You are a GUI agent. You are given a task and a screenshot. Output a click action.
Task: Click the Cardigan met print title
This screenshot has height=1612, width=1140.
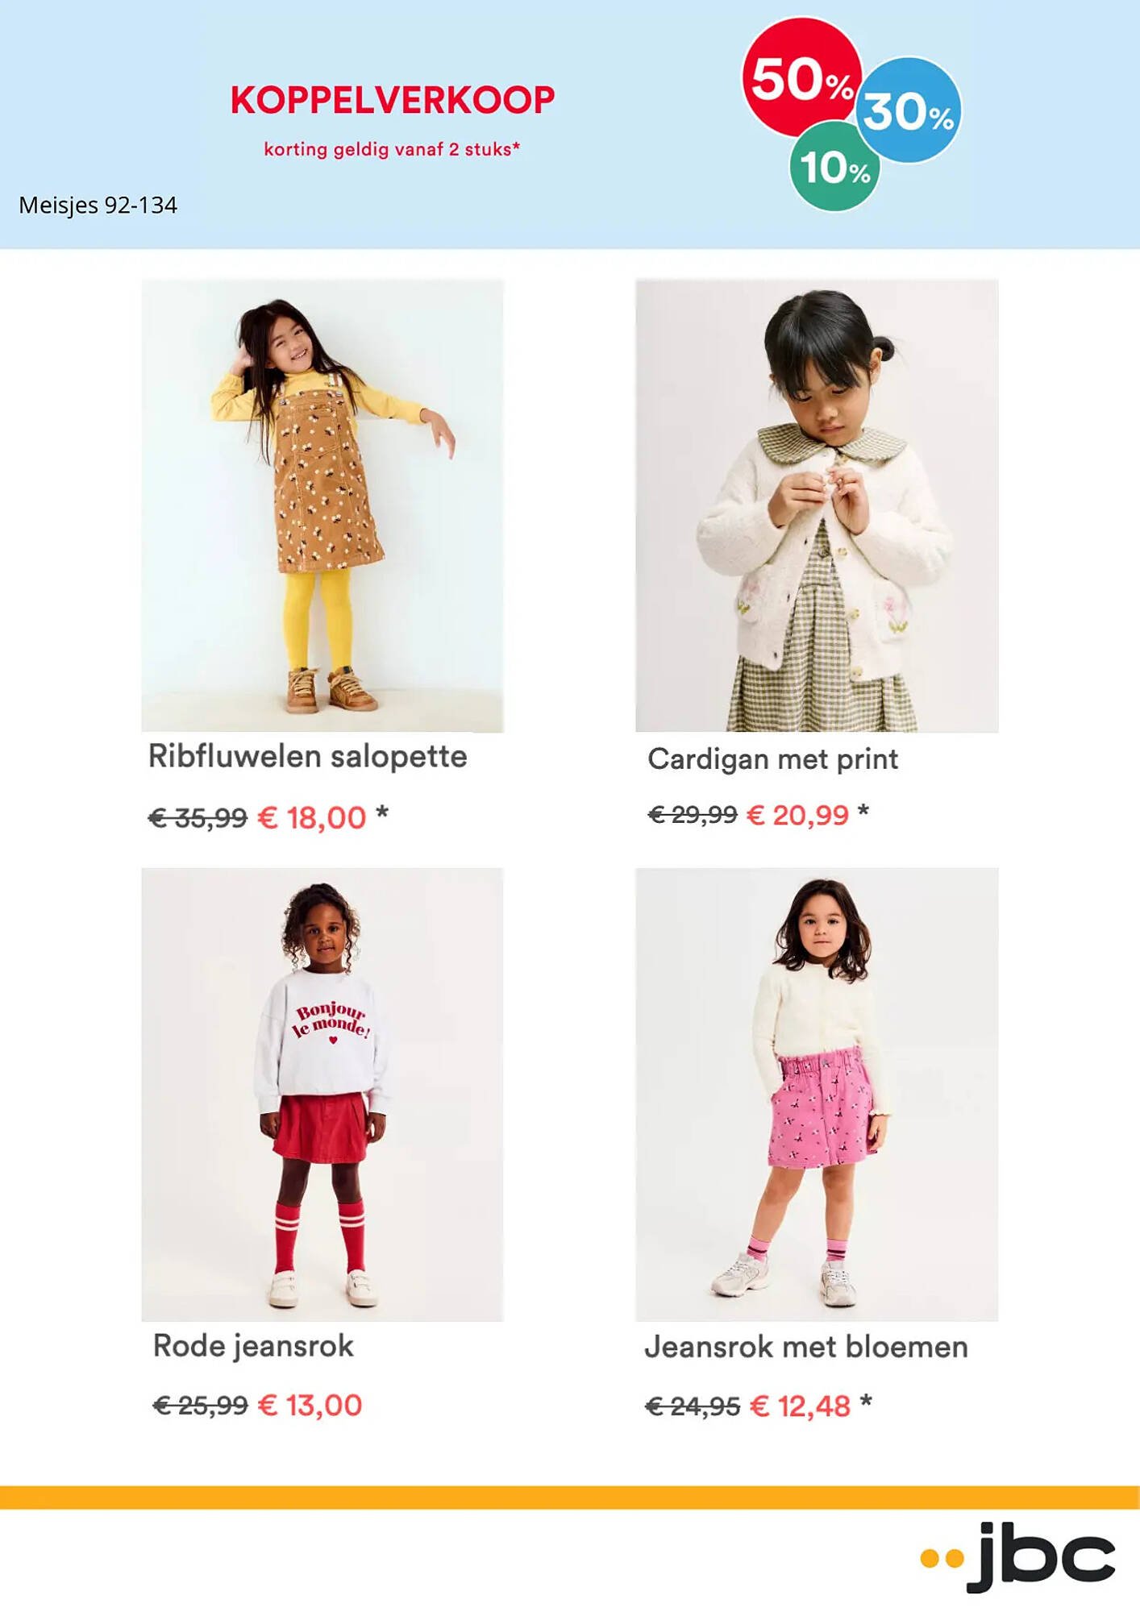tap(772, 759)
